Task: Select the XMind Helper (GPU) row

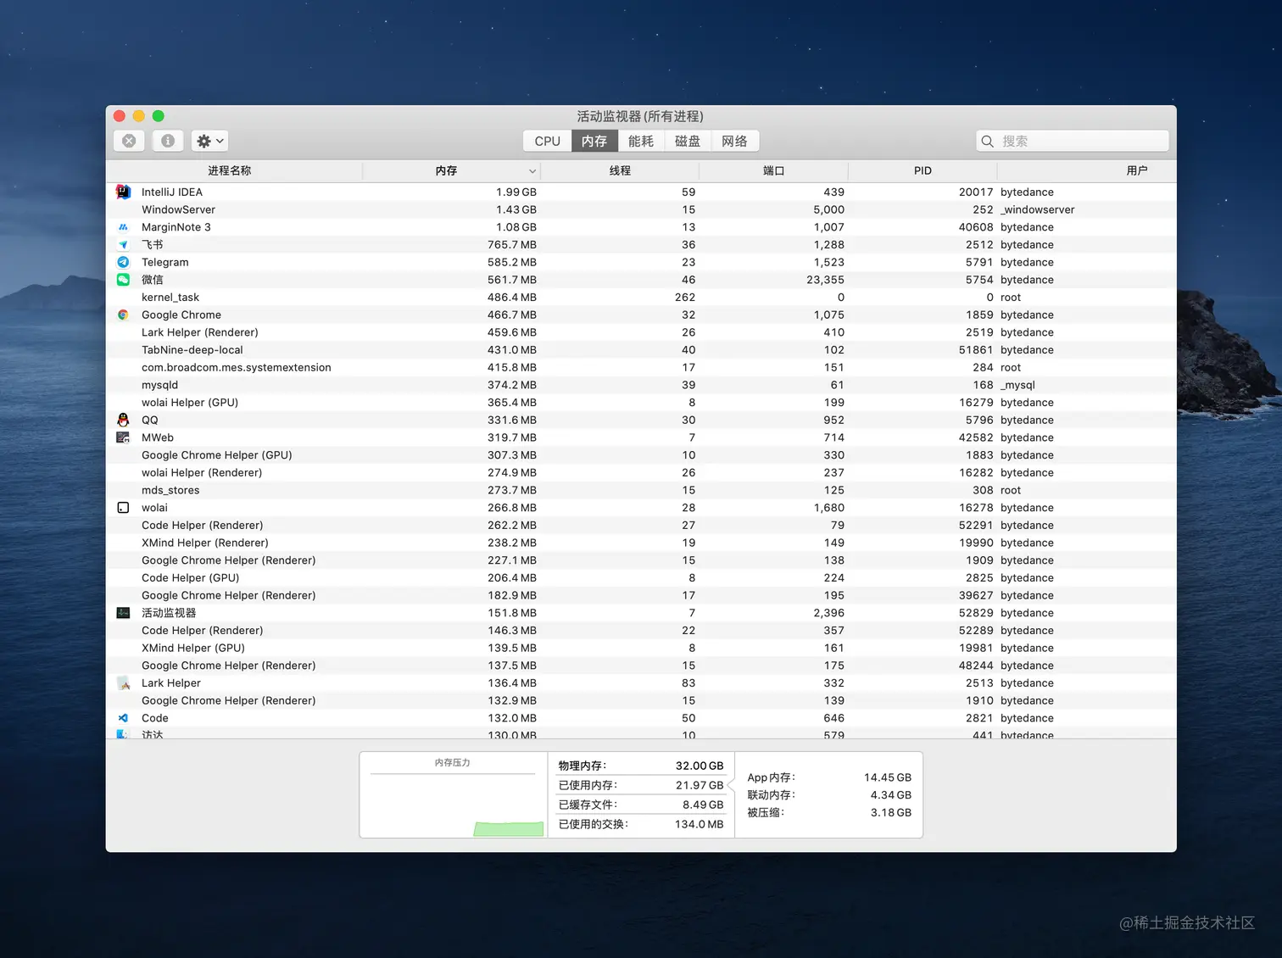Action: 641,648
